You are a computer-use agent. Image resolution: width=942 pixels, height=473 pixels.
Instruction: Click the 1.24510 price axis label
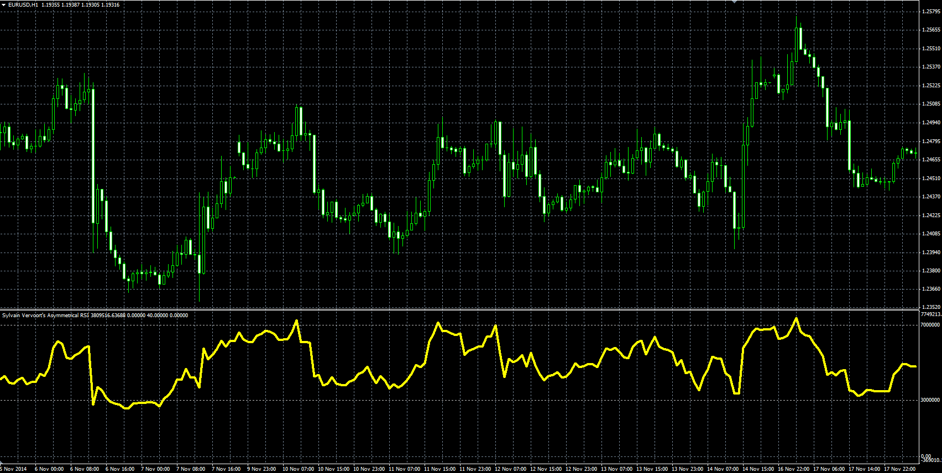click(x=931, y=178)
